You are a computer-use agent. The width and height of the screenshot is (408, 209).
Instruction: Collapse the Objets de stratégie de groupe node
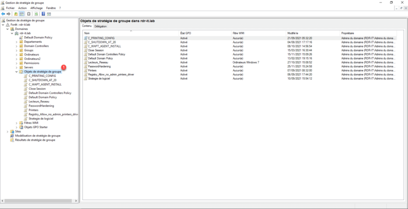(x=17, y=71)
